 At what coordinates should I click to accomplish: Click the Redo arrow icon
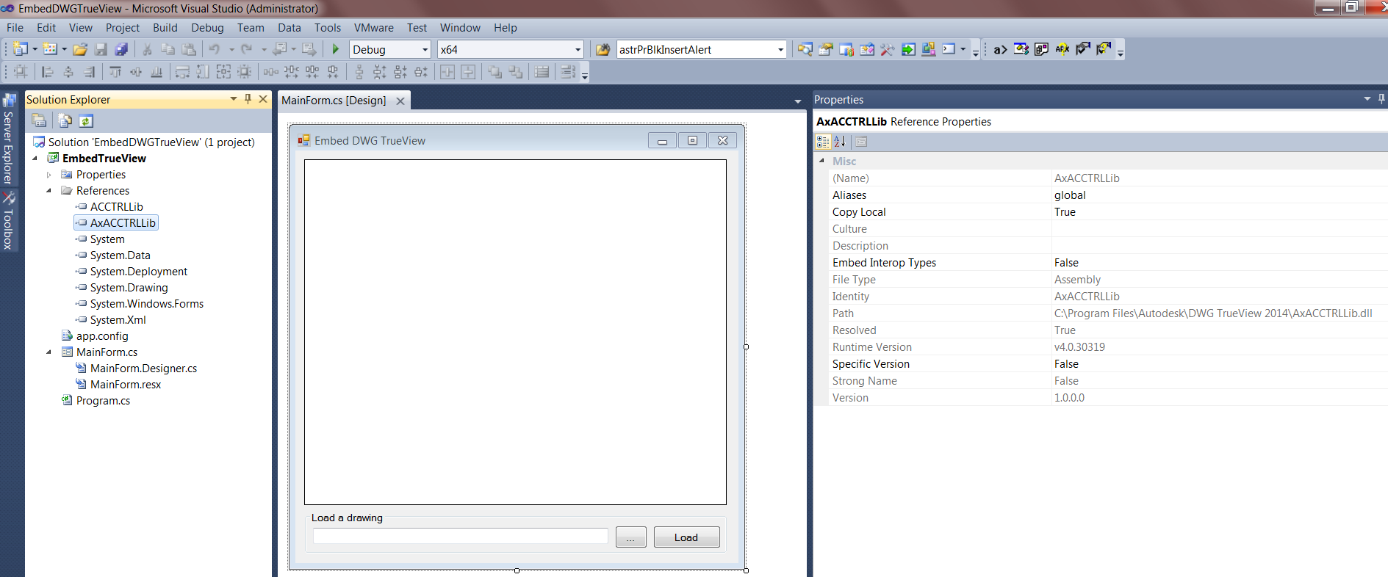pos(247,49)
